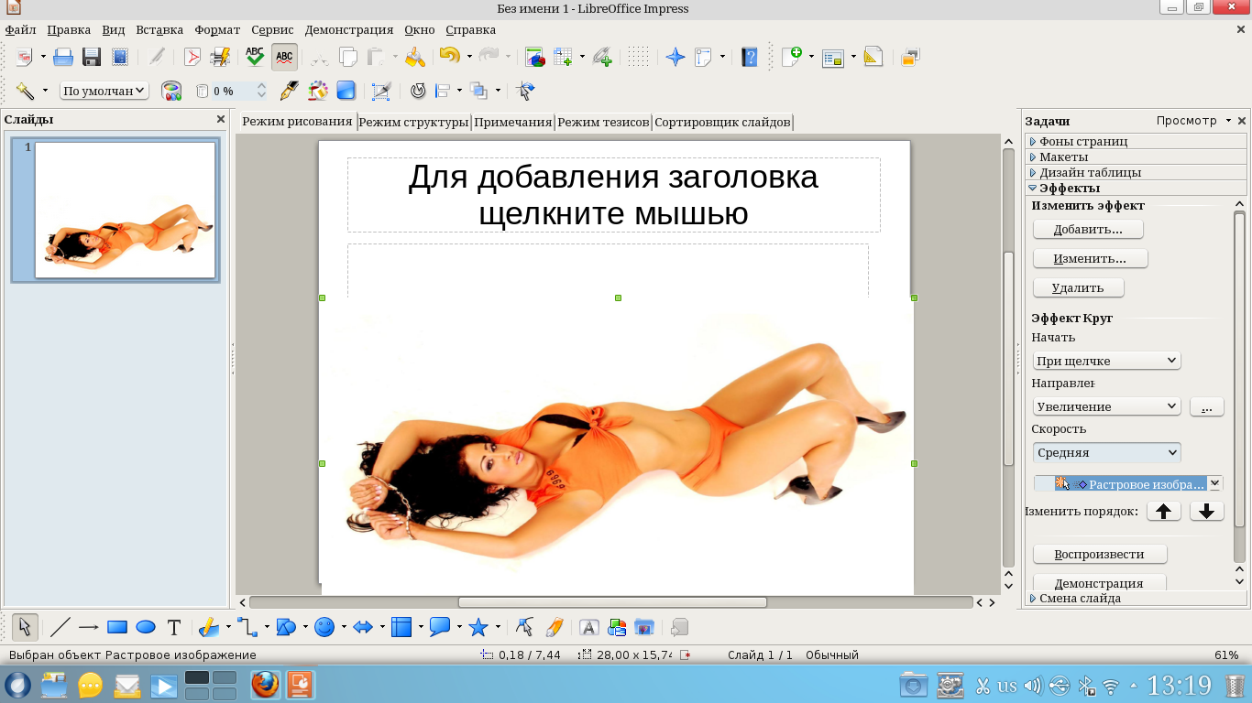Open the 'Вставка' menu
Viewport: 1252px width, 703px height.
pyautogui.click(x=159, y=29)
